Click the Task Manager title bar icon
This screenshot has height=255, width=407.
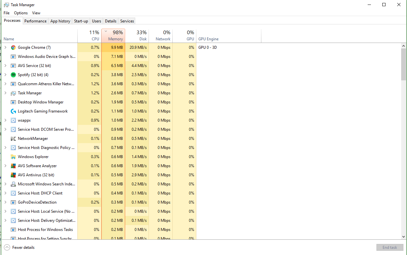tap(7, 5)
